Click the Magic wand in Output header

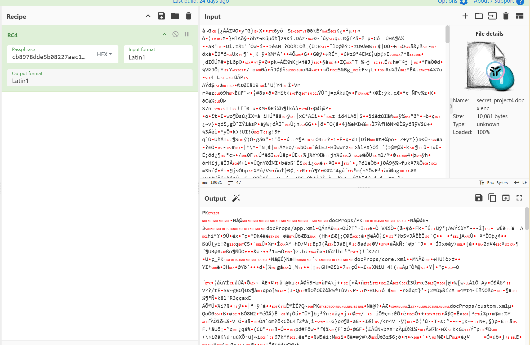coord(236,198)
